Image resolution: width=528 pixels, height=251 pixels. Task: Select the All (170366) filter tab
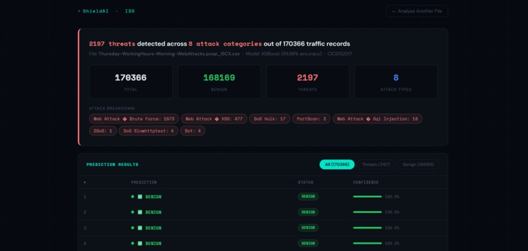337,164
